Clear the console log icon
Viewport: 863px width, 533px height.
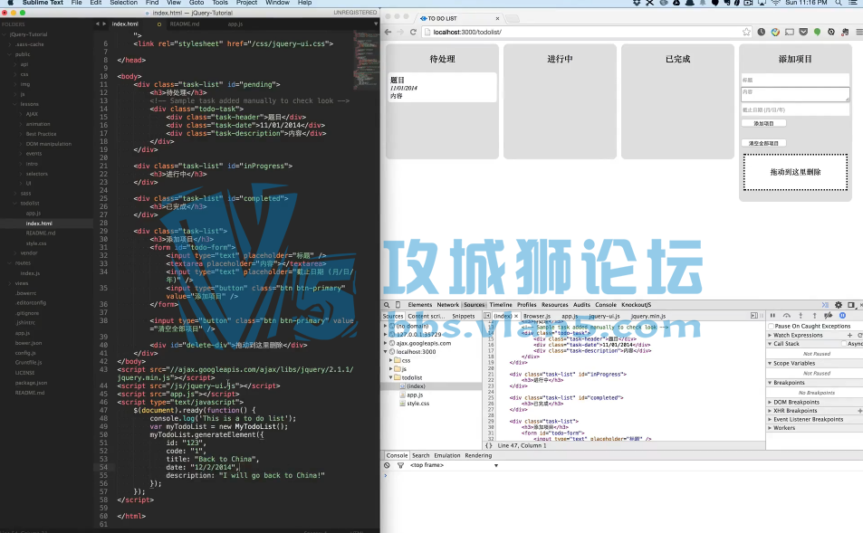[387, 465]
